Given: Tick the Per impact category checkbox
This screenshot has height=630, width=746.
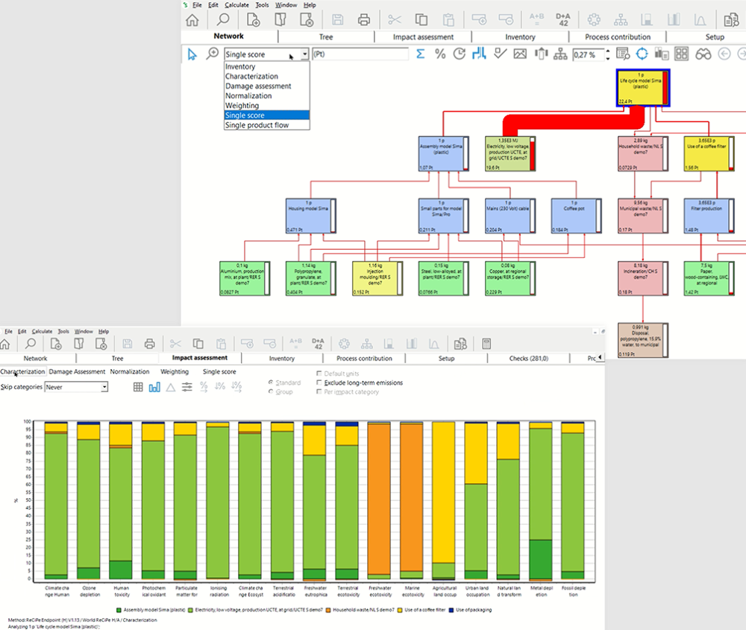Looking at the screenshot, I should (320, 391).
